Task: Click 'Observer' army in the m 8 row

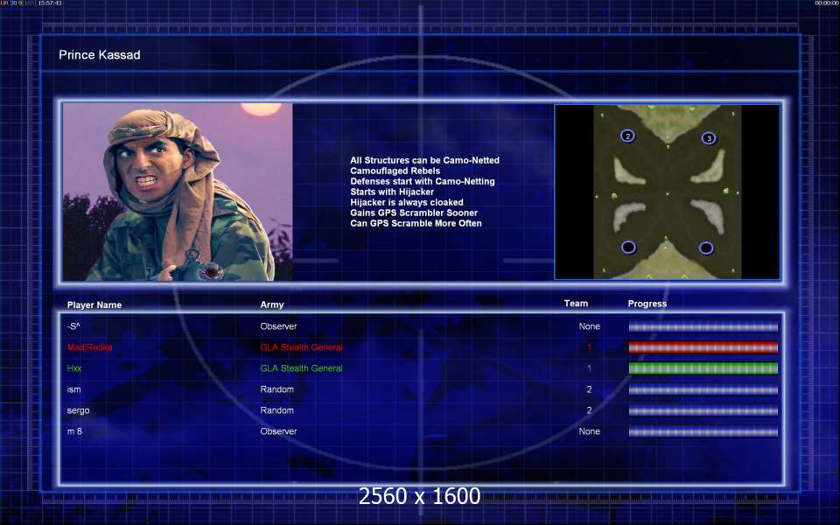Action: point(278,431)
